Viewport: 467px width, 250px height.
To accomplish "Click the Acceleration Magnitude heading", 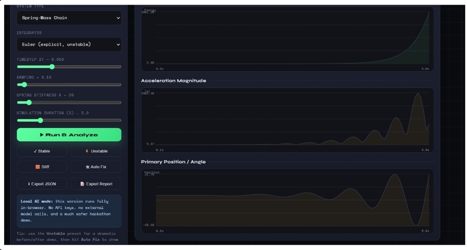I will 173,80.
